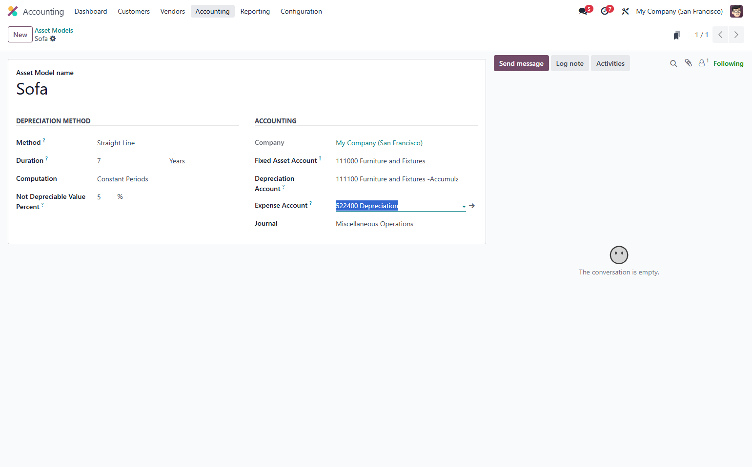
Task: Open the user avatar menu
Action: (x=736, y=11)
